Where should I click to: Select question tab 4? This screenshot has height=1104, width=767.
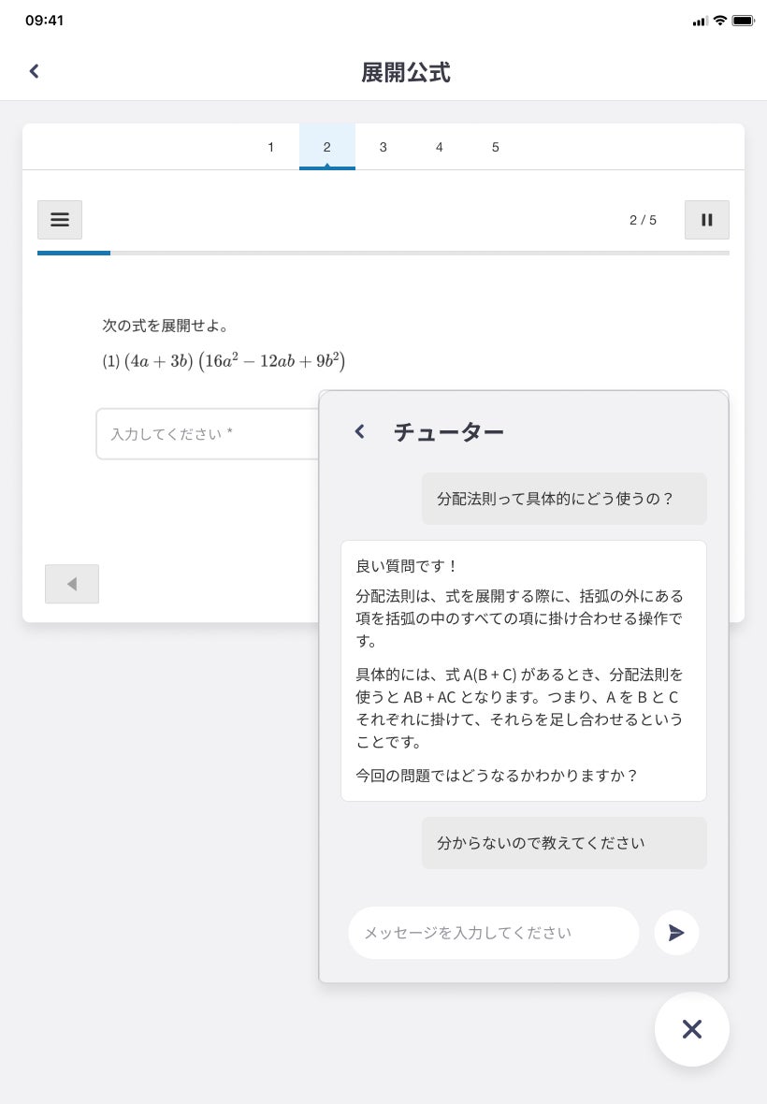point(440,147)
